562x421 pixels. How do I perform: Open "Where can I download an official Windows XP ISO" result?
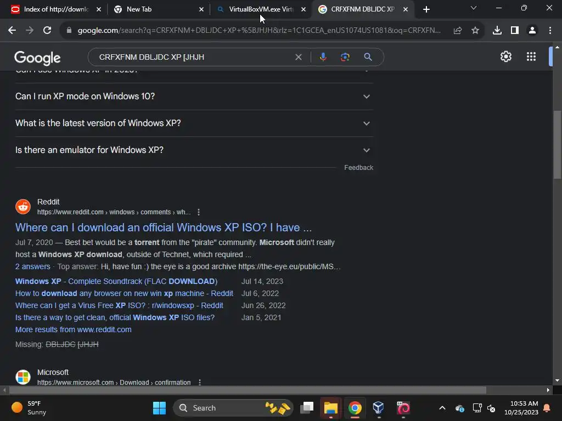click(164, 227)
